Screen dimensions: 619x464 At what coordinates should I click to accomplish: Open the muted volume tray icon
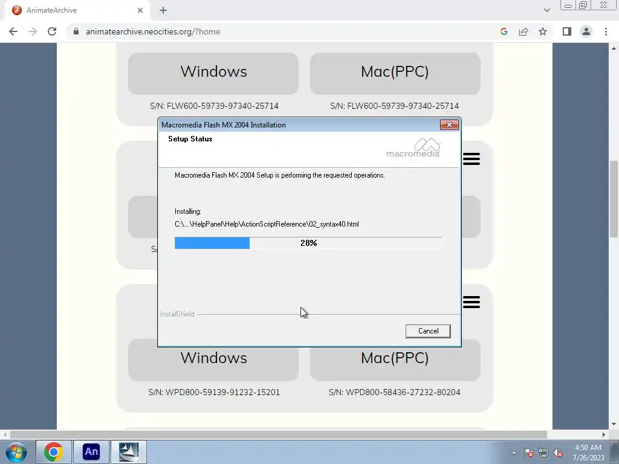click(558, 453)
